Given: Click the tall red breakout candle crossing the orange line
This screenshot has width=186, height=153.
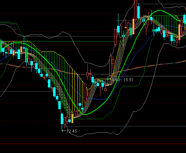Looking at the screenshot, I should tap(110, 66).
